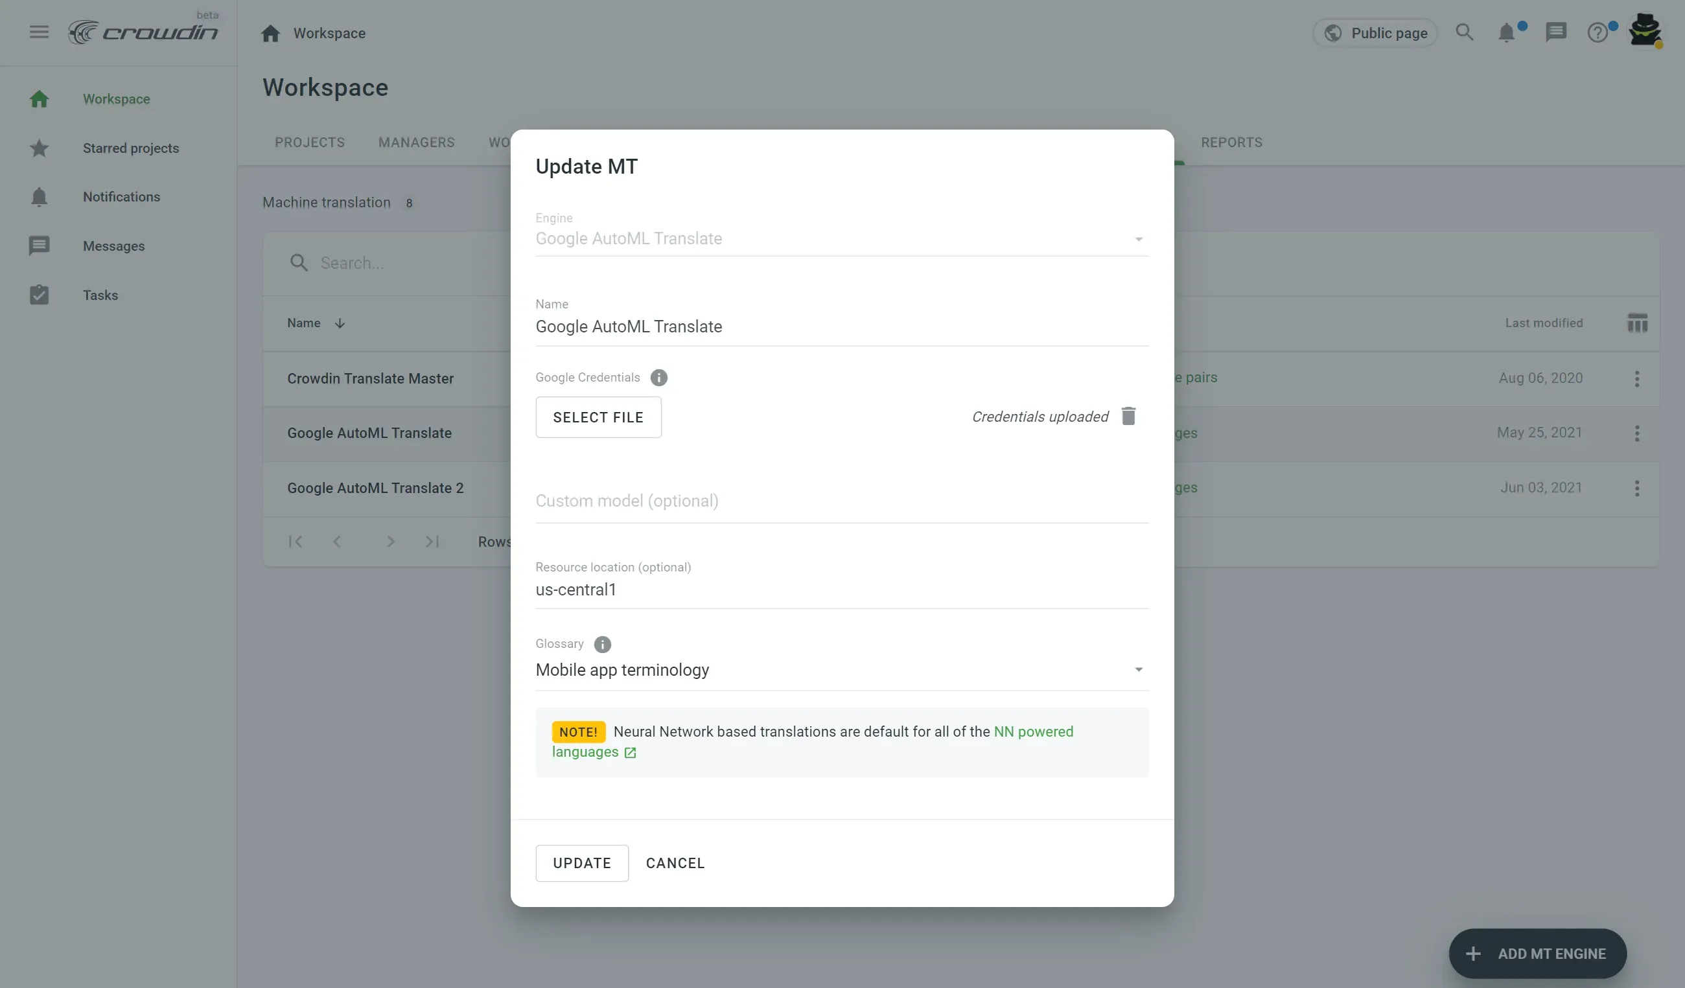Delete uploaded Google credentials with trash icon

1128,417
